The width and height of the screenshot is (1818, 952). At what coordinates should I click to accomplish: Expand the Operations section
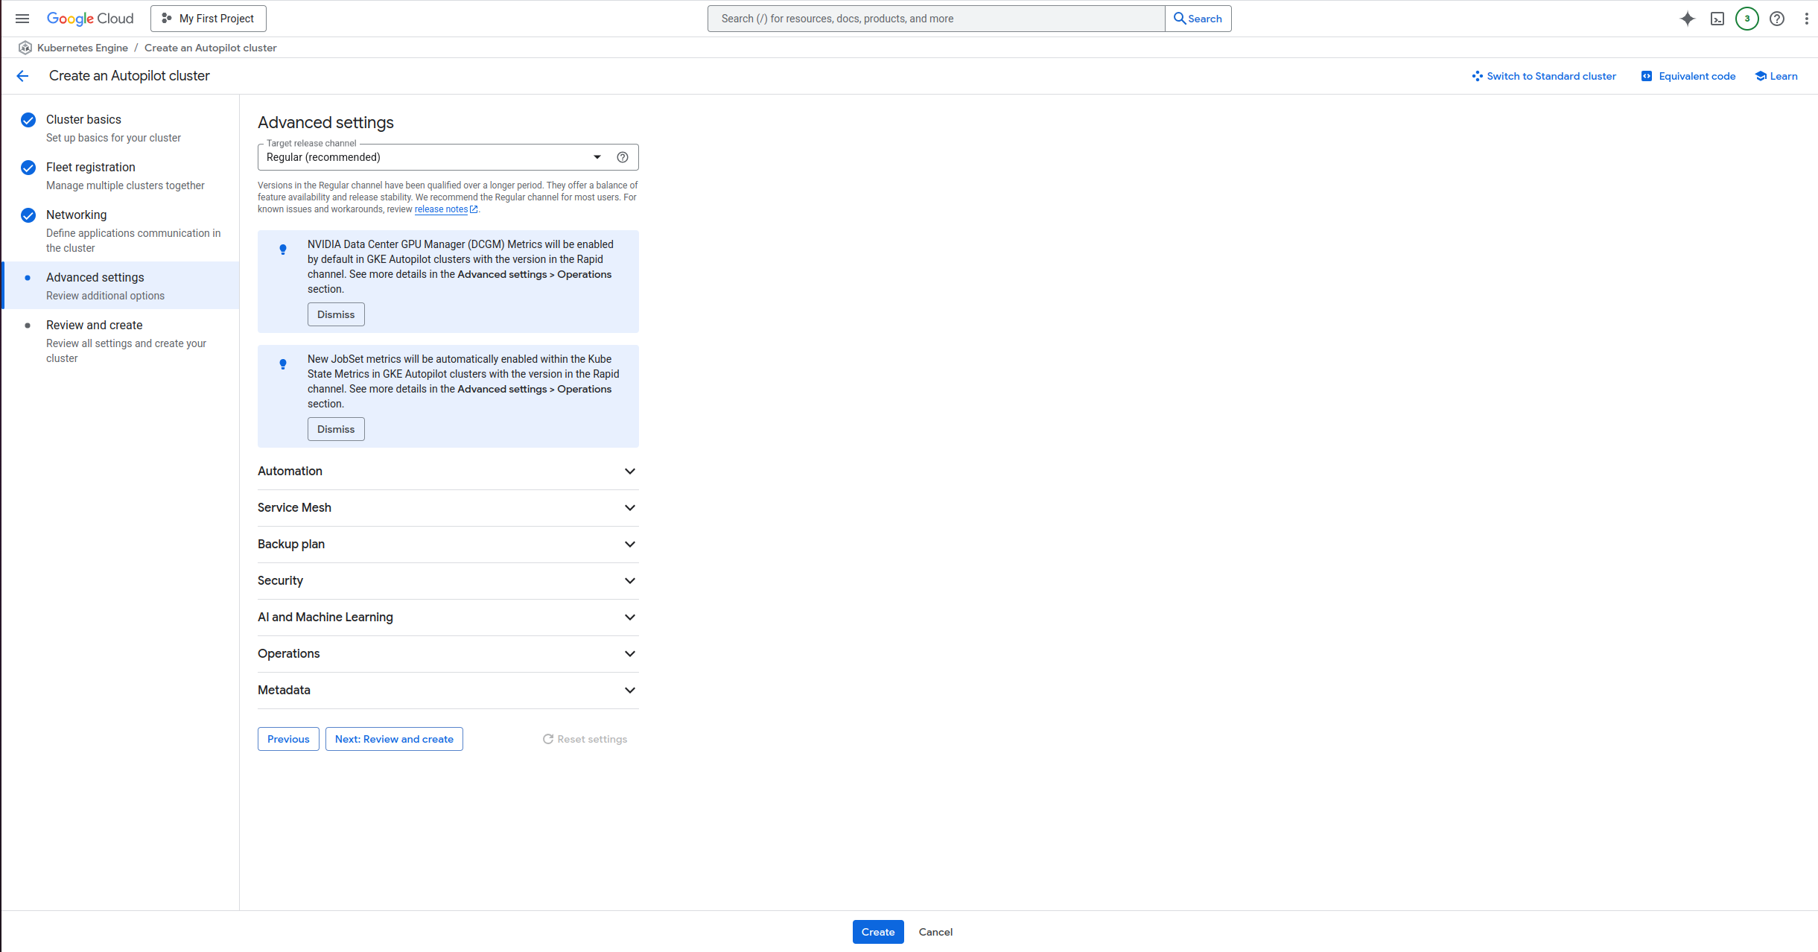447,654
